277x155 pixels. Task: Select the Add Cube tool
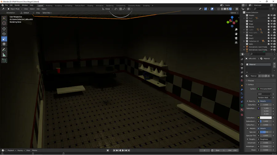(4, 61)
